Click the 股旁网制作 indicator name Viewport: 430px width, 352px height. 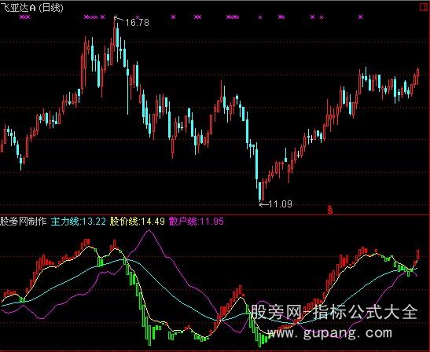[24, 222]
